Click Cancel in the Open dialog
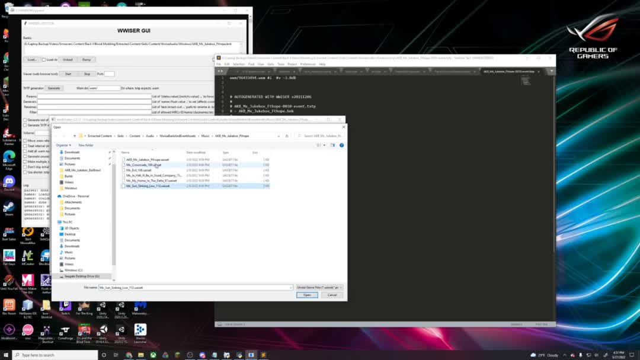640x360 pixels. click(332, 295)
